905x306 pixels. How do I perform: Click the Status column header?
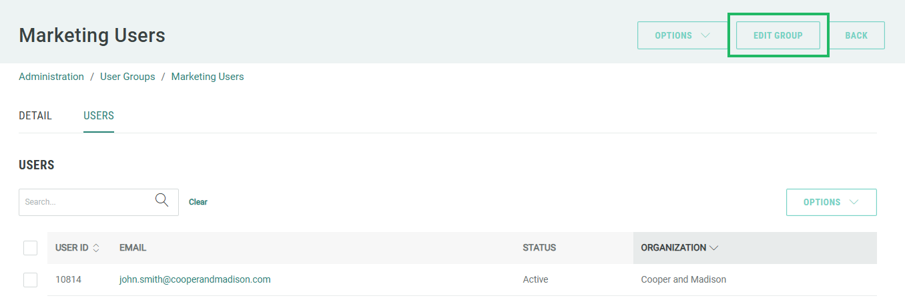click(x=539, y=248)
